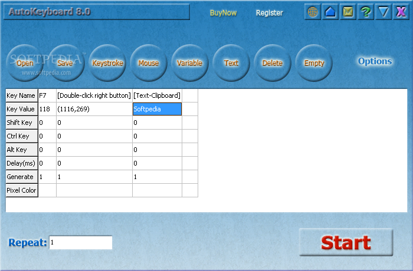Select Delay(ms) cell in [Text-Clipboard] column
The width and height of the screenshot is (413, 271).
click(x=157, y=163)
